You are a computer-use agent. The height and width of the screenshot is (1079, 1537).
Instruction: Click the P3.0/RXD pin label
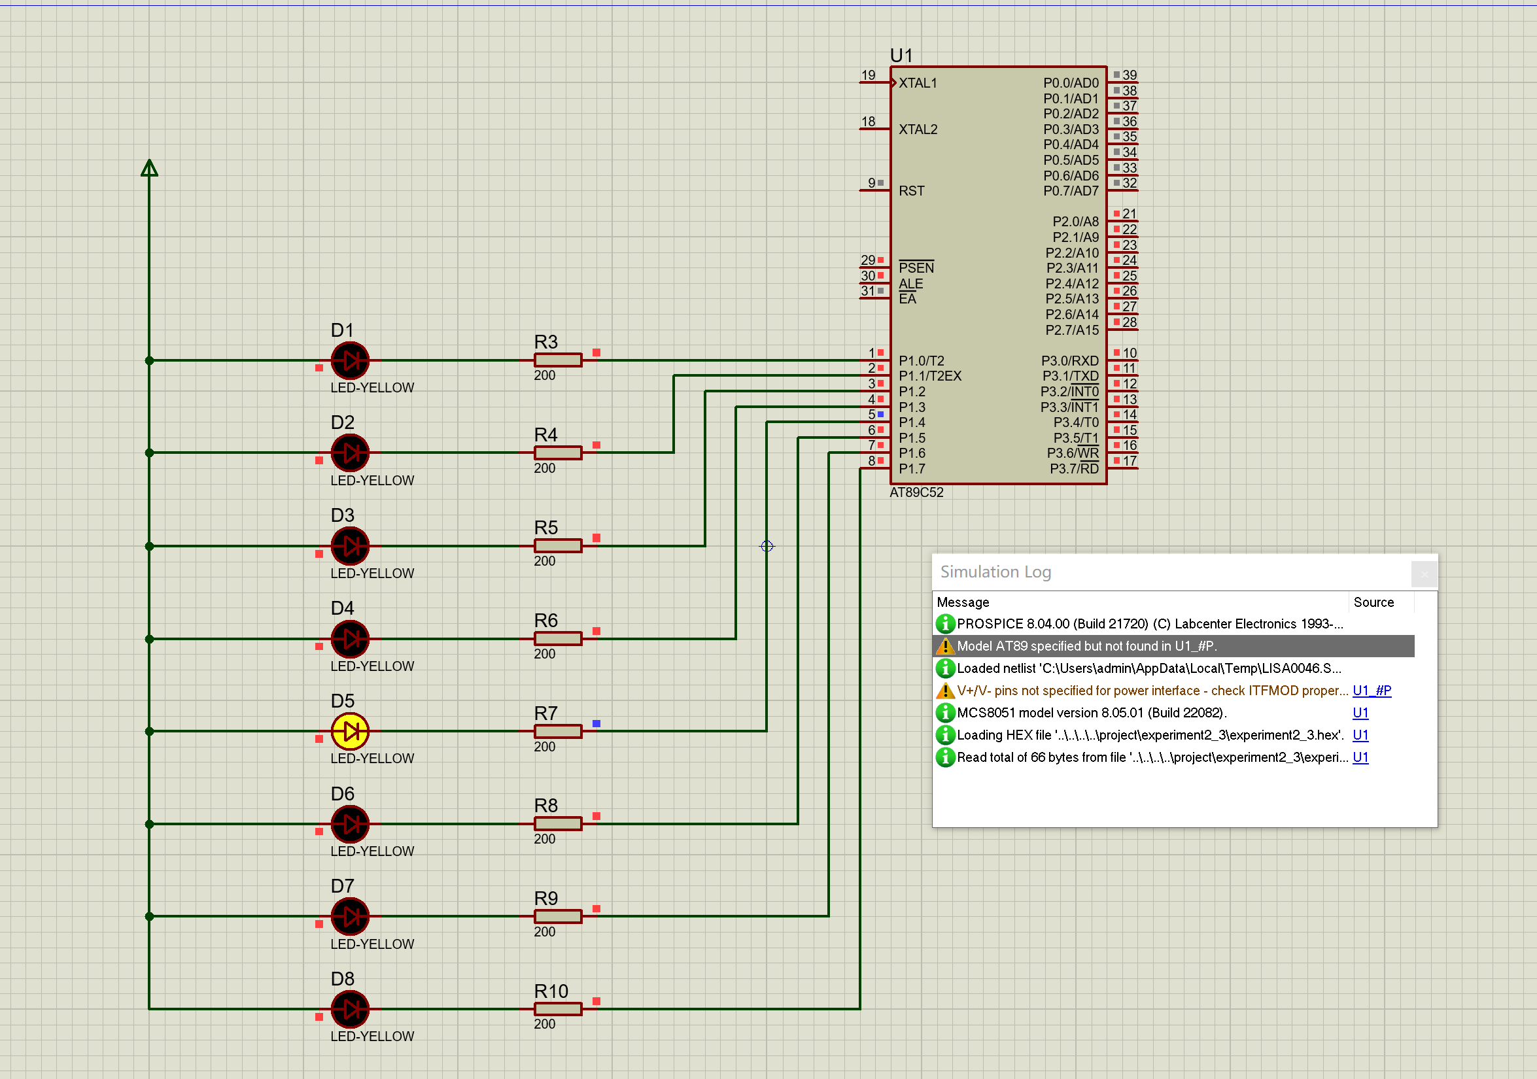(1070, 361)
